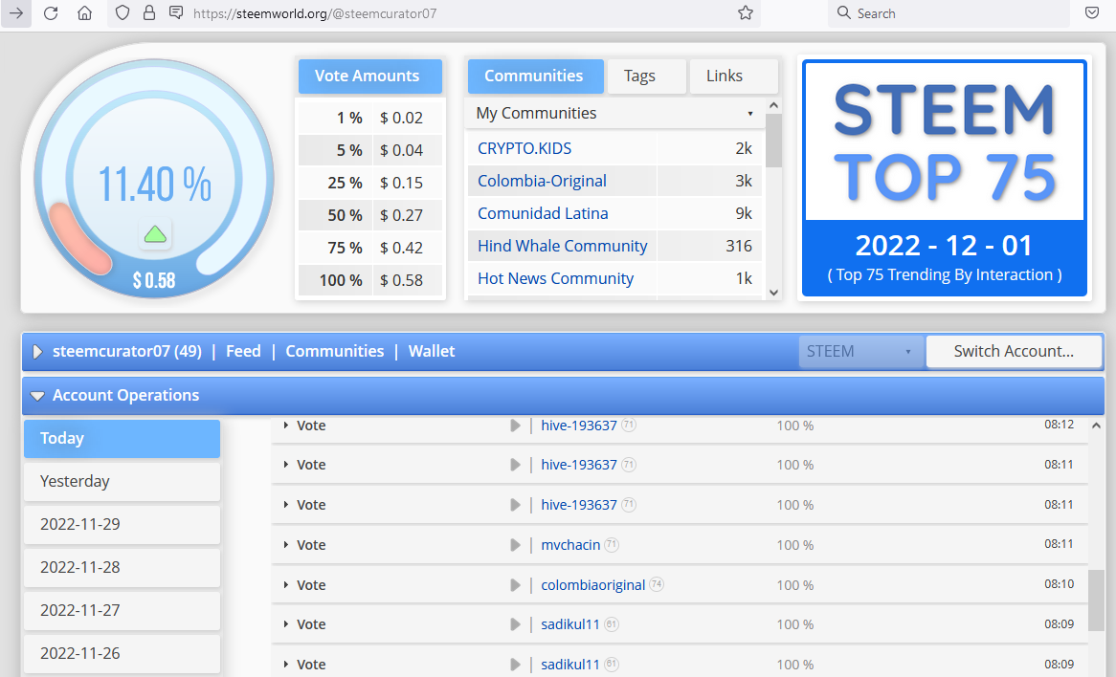The height and width of the screenshot is (677, 1116).
Task: Select date 2022-11-26
Action: point(122,653)
